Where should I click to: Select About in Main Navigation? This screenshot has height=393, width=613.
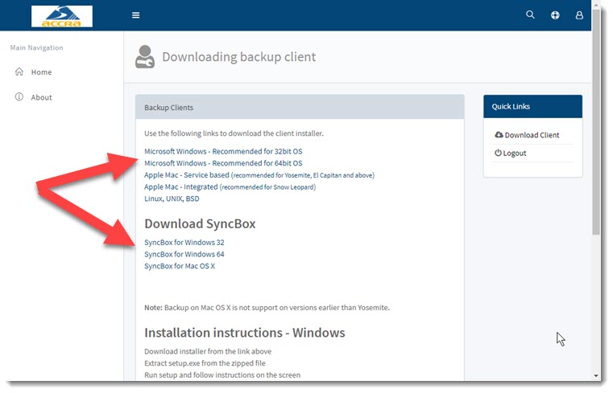click(x=41, y=97)
